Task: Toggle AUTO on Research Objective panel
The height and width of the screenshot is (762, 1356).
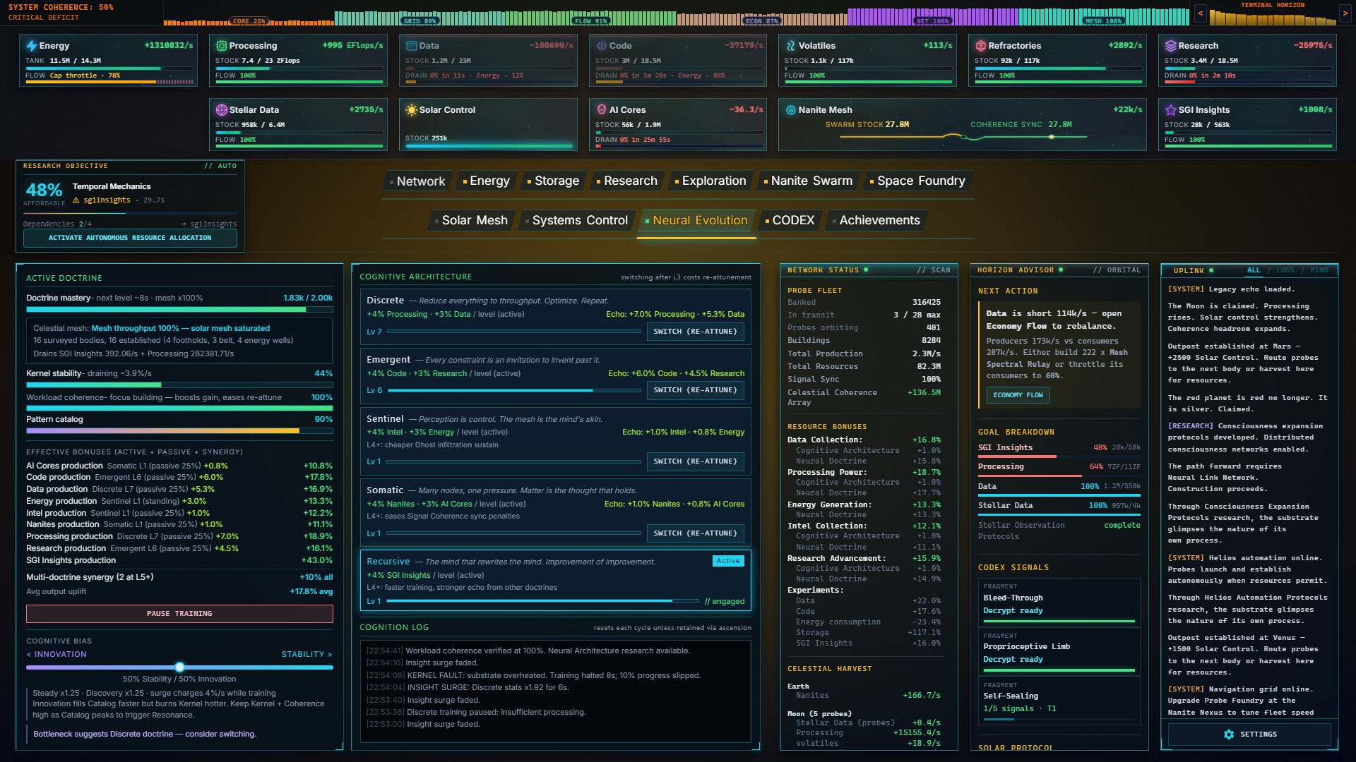Action: pos(220,166)
